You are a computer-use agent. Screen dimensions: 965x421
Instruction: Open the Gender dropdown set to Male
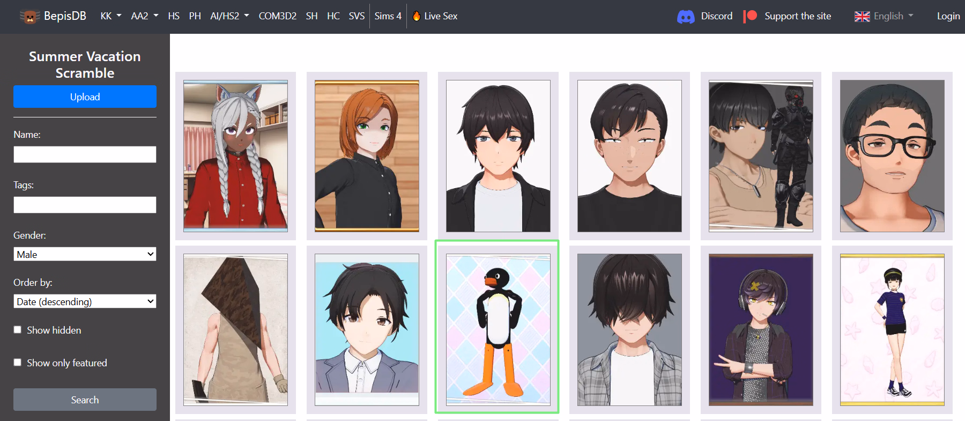(85, 254)
